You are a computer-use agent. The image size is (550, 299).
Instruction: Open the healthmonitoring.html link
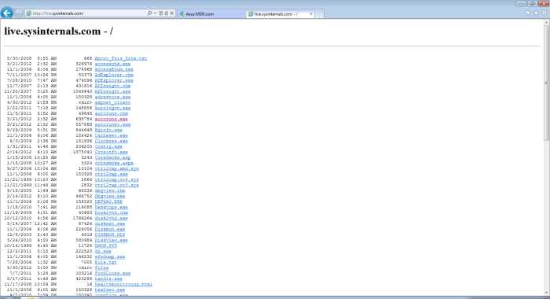pos(123,284)
